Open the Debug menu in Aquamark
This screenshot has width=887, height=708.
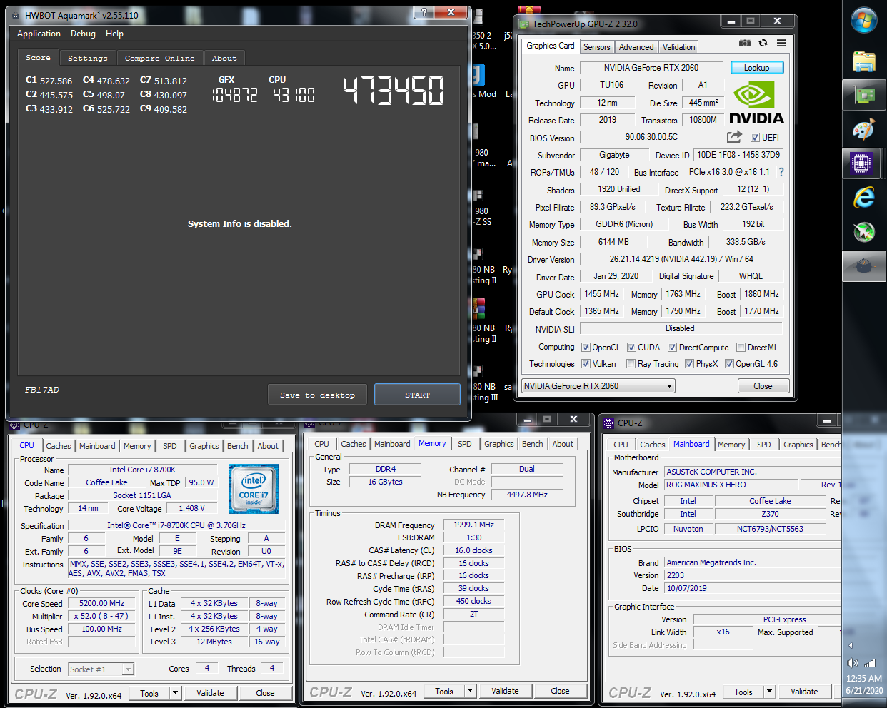point(83,34)
